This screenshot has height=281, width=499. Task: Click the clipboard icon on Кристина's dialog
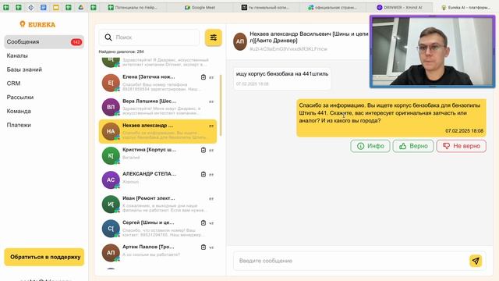(203, 150)
